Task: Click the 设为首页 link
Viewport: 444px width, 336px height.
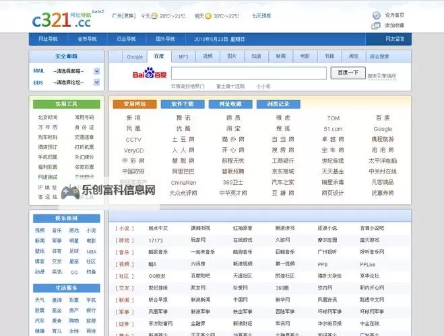Action: [394, 15]
